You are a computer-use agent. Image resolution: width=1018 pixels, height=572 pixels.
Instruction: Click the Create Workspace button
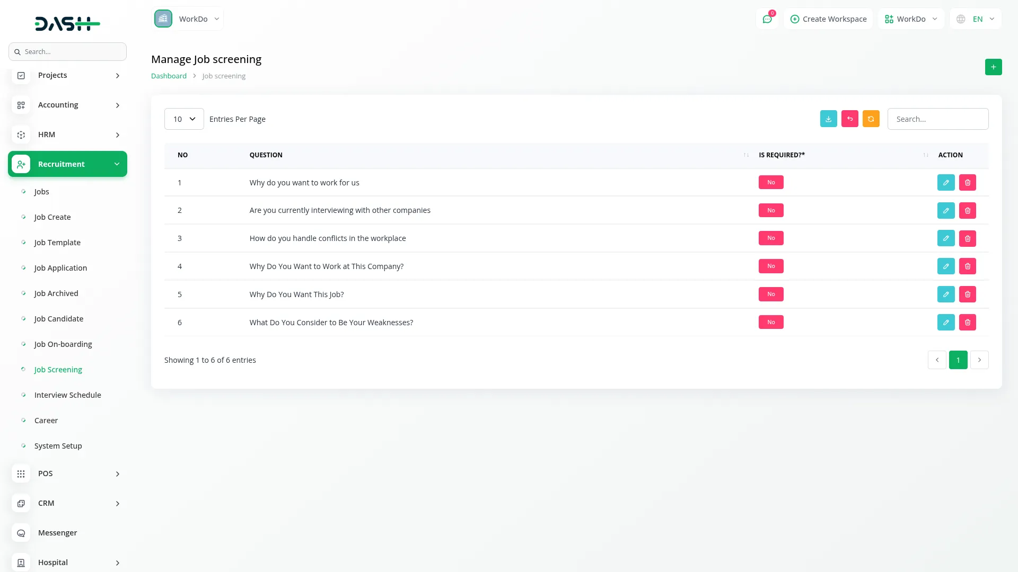828,19
